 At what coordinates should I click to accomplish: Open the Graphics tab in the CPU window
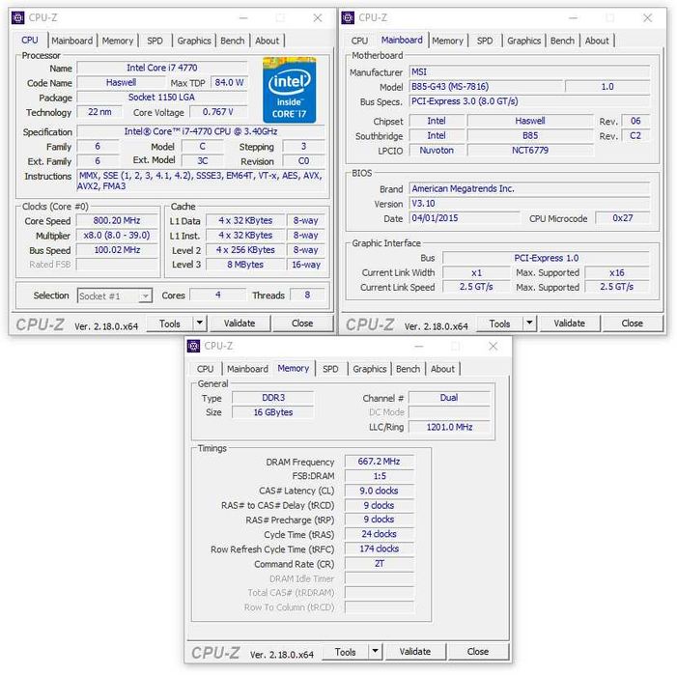pyautogui.click(x=194, y=41)
